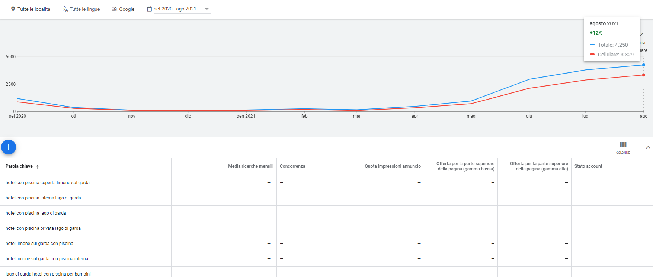Image resolution: width=653 pixels, height=277 pixels.
Task: Click Parola chiave column header
Action: (x=19, y=166)
